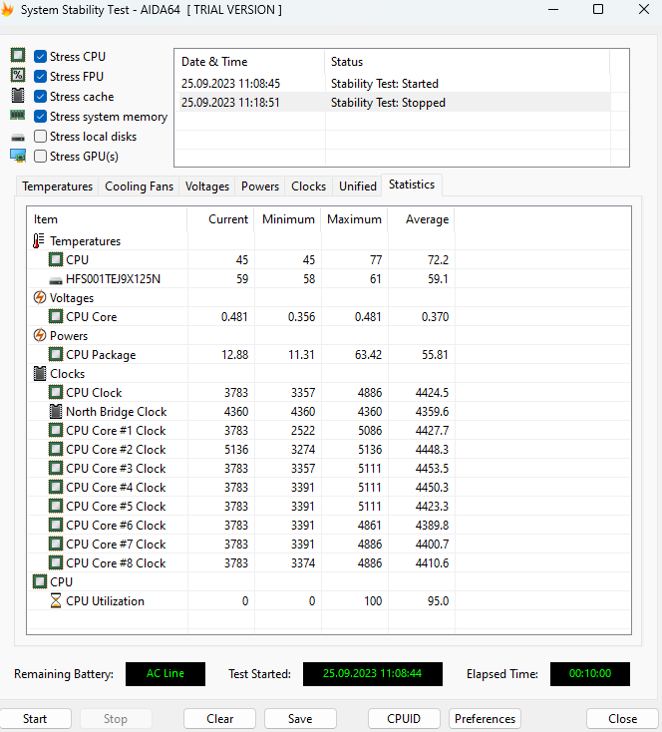Click the icon in the CPU Core #6 Clock row
This screenshot has height=732, width=662.
pyautogui.click(x=56, y=525)
